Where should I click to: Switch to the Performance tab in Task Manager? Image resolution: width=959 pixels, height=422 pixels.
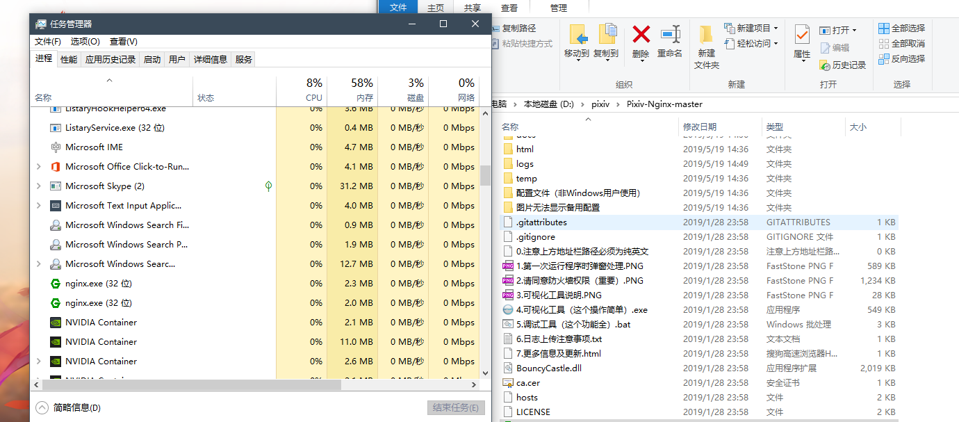click(x=69, y=60)
